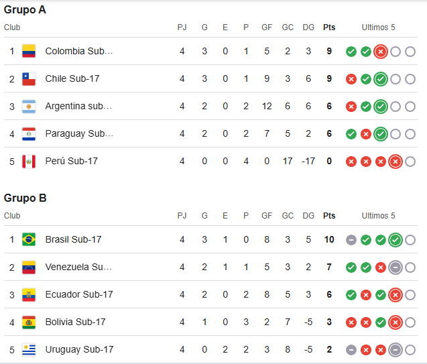Click the Grupo B heading

(x=25, y=198)
